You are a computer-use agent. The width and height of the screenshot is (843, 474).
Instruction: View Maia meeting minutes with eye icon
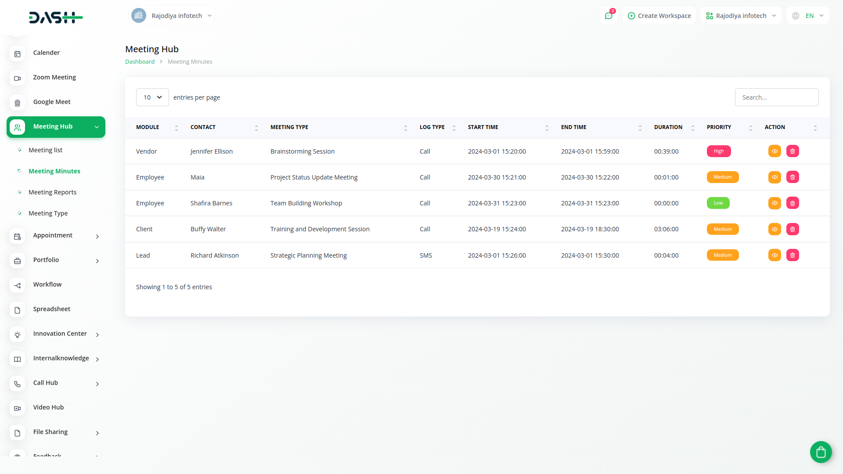click(775, 177)
